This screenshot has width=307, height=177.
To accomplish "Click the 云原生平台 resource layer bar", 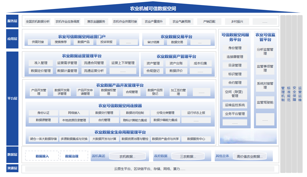I will [150, 169].
